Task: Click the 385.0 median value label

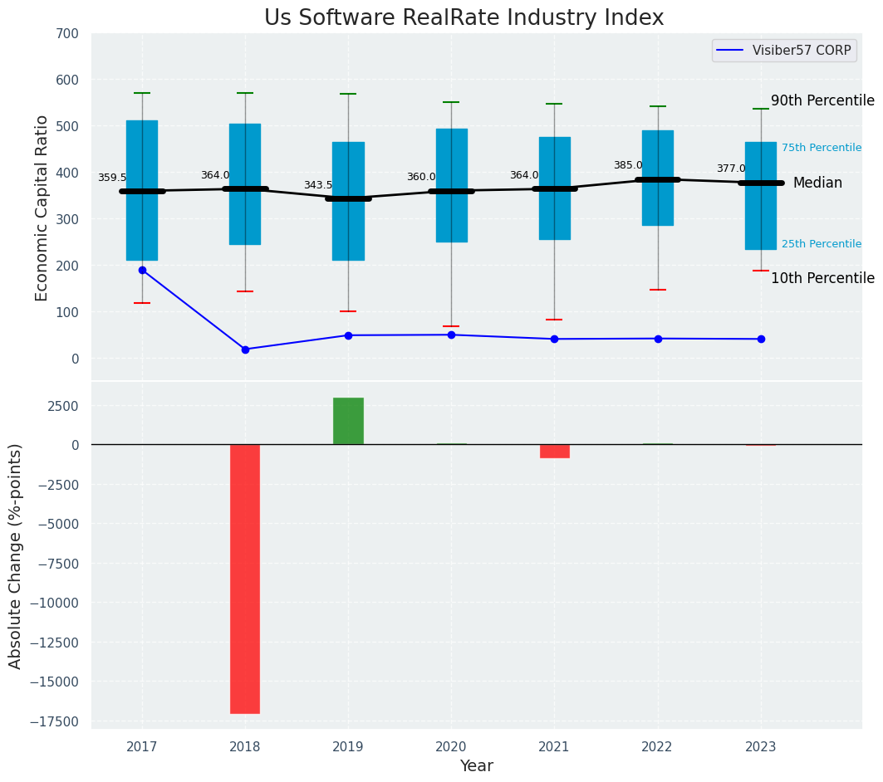Action: click(628, 165)
